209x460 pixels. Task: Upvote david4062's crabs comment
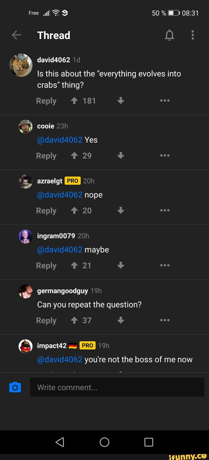point(74,101)
